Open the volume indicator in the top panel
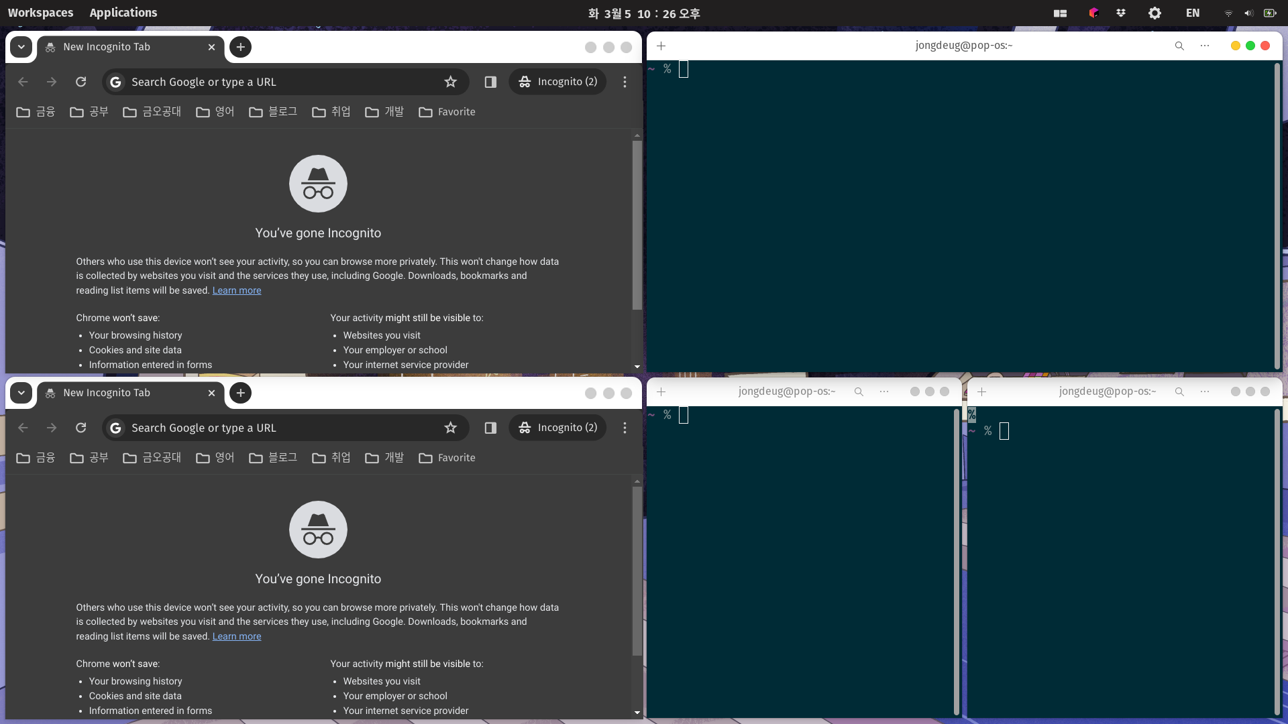 [1248, 13]
